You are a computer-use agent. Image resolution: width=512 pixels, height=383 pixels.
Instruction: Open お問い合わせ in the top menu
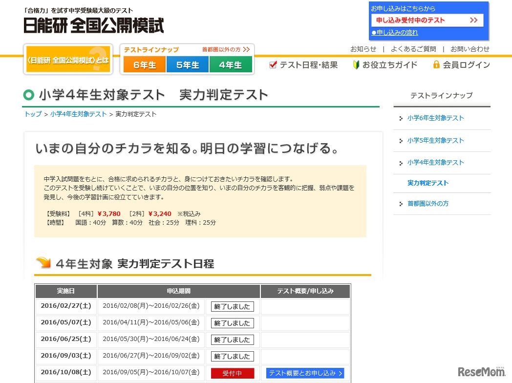pos(470,49)
